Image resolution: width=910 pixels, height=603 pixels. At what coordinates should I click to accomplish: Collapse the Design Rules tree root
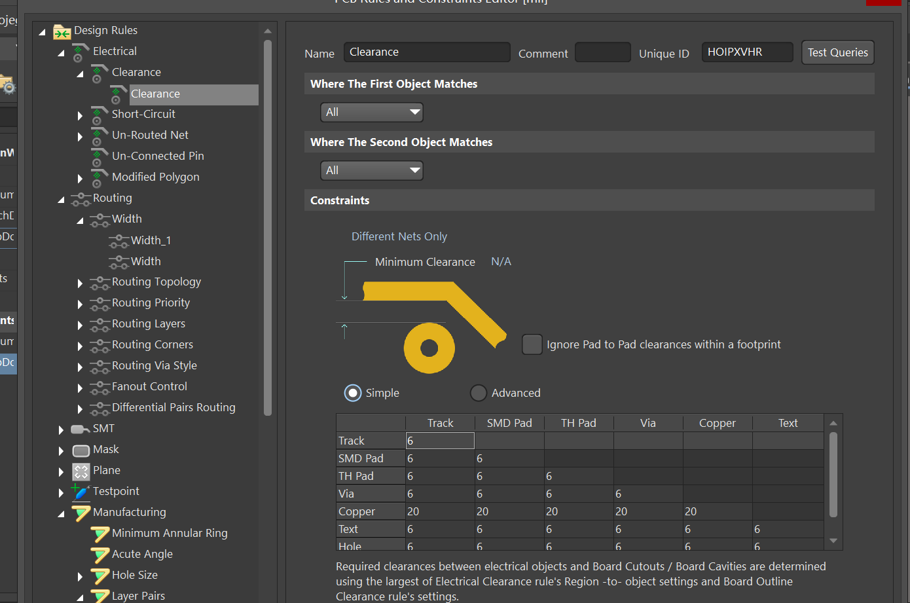click(42, 31)
